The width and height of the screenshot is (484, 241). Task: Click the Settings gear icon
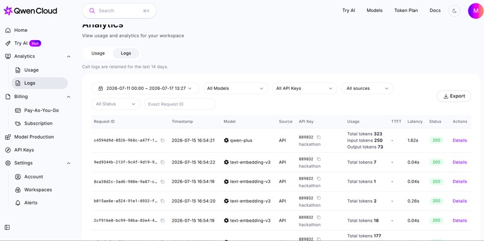coord(8,163)
